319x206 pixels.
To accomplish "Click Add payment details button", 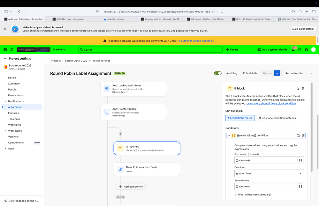I will point(273,49).
